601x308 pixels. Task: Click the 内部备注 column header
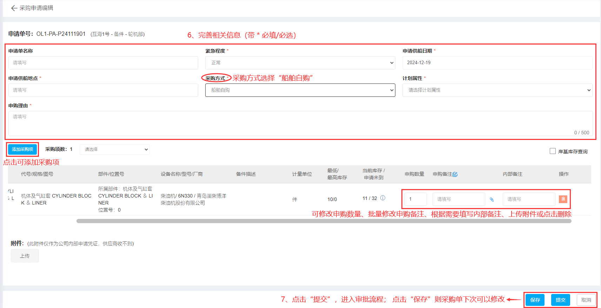pos(513,174)
